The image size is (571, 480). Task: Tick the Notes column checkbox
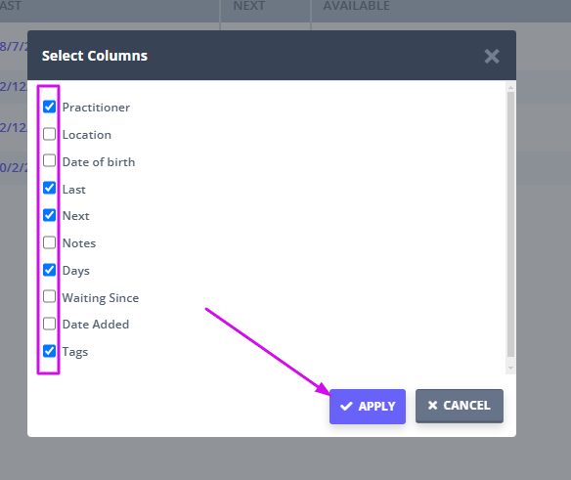tap(49, 242)
